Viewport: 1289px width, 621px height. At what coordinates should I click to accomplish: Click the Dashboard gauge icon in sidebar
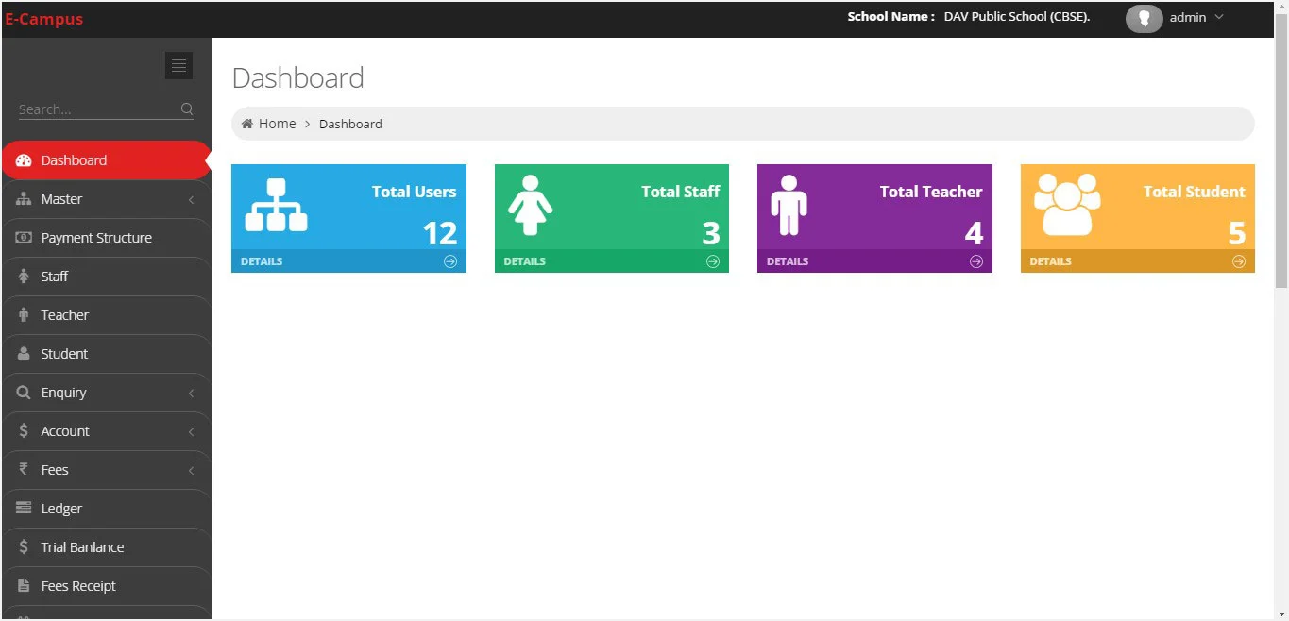(x=25, y=160)
